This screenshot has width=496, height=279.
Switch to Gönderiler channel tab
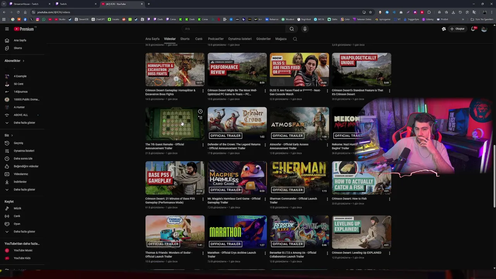pyautogui.click(x=263, y=39)
